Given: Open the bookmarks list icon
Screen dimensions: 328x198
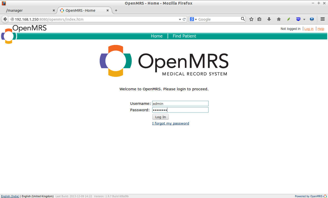Looking at the screenshot, I should [x=259, y=19].
